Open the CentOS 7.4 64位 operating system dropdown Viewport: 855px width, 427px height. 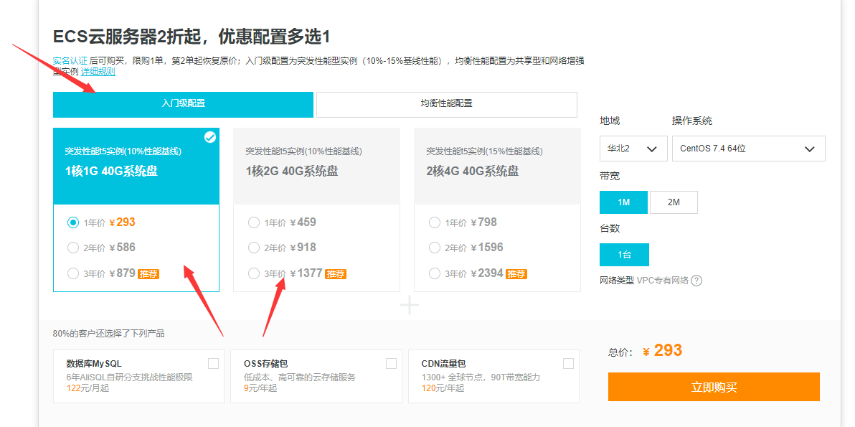coord(748,149)
